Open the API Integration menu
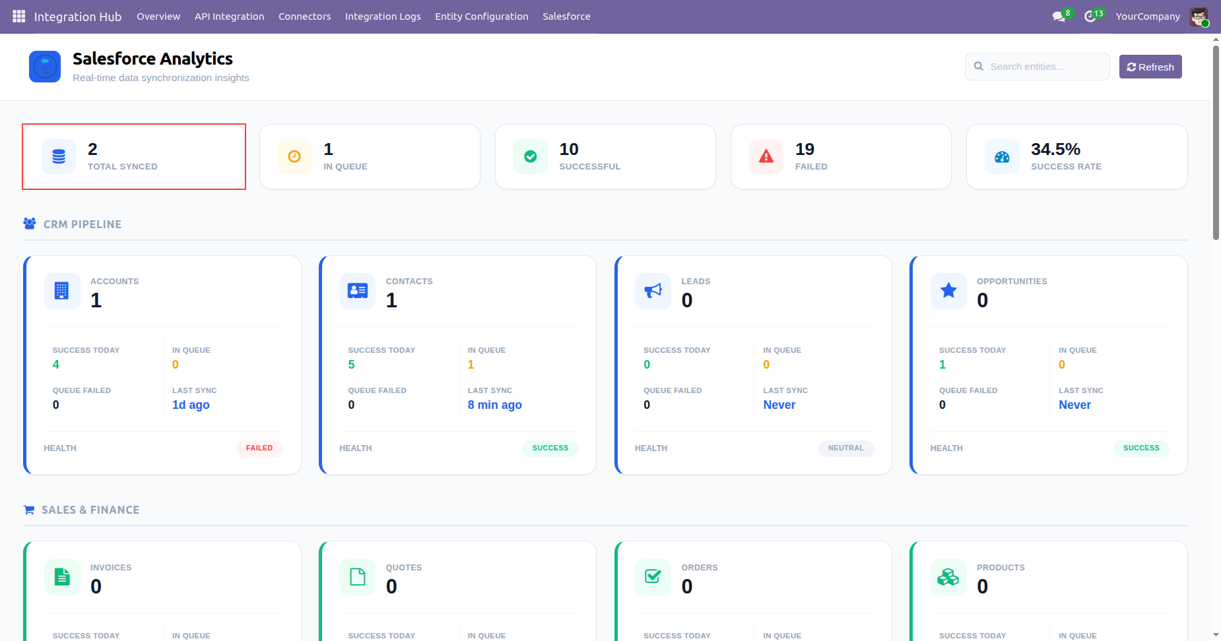The height and width of the screenshot is (641, 1221). [x=229, y=16]
